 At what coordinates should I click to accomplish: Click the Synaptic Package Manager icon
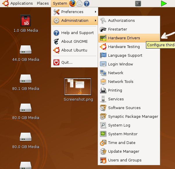pyautogui.click(x=103, y=117)
